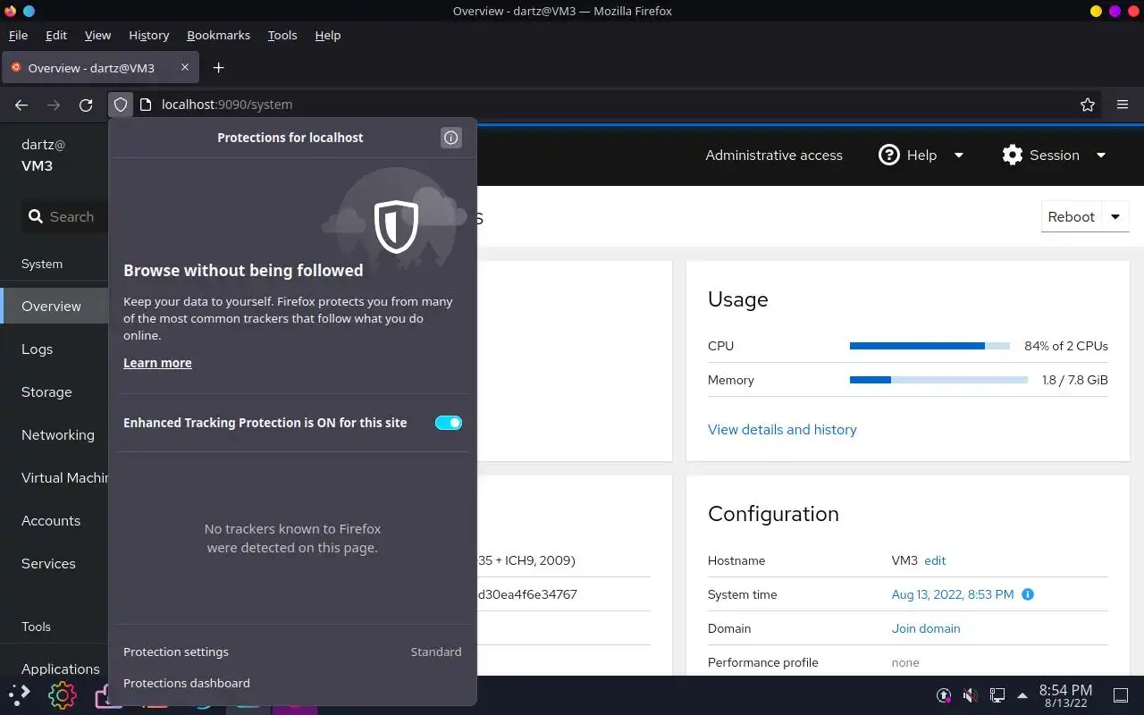Screen dimensions: 1144x715
Task: Click the Session gear icon
Action: pyautogui.click(x=1012, y=155)
